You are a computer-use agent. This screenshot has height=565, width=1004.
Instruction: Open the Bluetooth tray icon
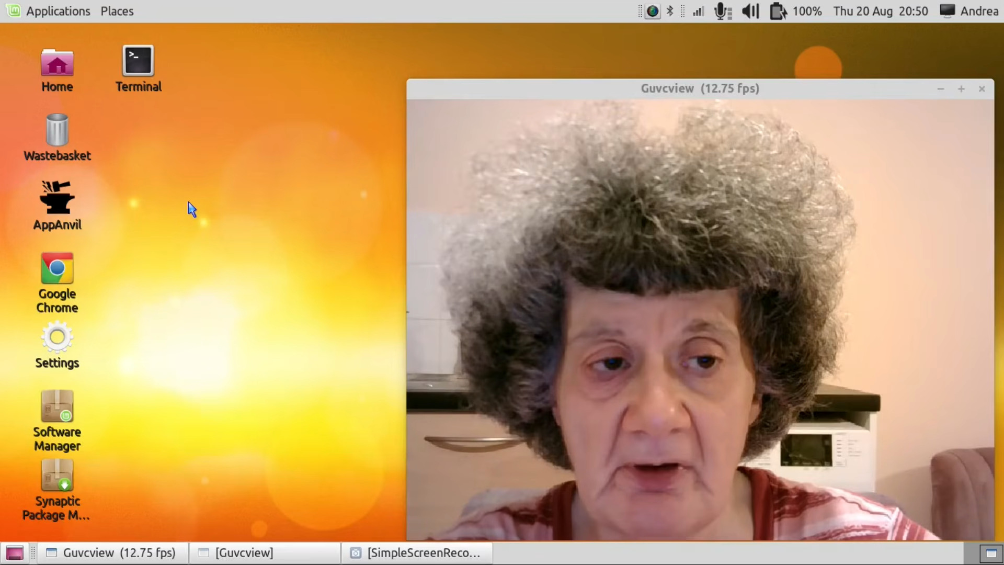(x=670, y=11)
